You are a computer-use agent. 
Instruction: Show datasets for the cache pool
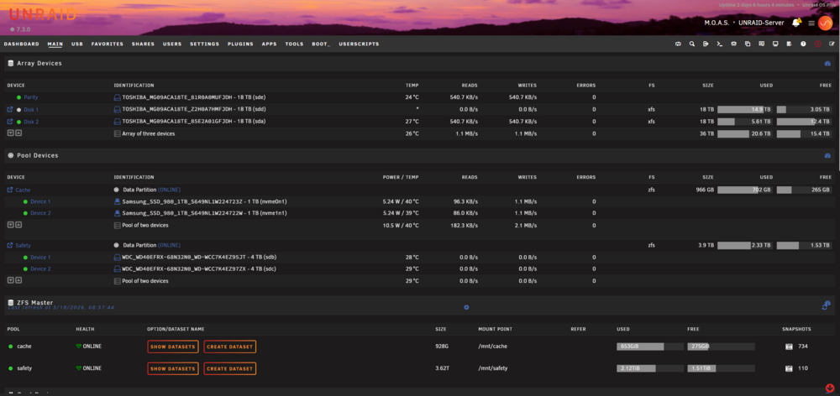(173, 346)
